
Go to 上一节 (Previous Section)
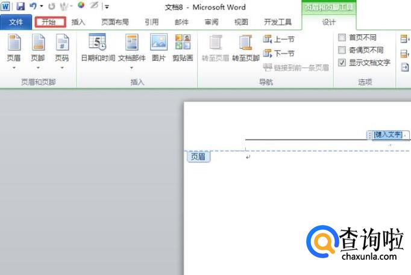pyautogui.click(x=278, y=40)
